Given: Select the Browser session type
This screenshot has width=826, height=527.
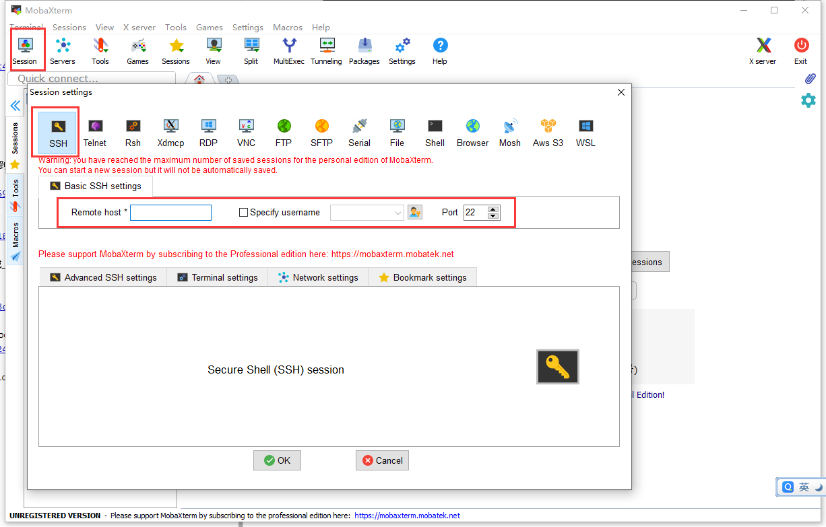Looking at the screenshot, I should click(x=472, y=133).
